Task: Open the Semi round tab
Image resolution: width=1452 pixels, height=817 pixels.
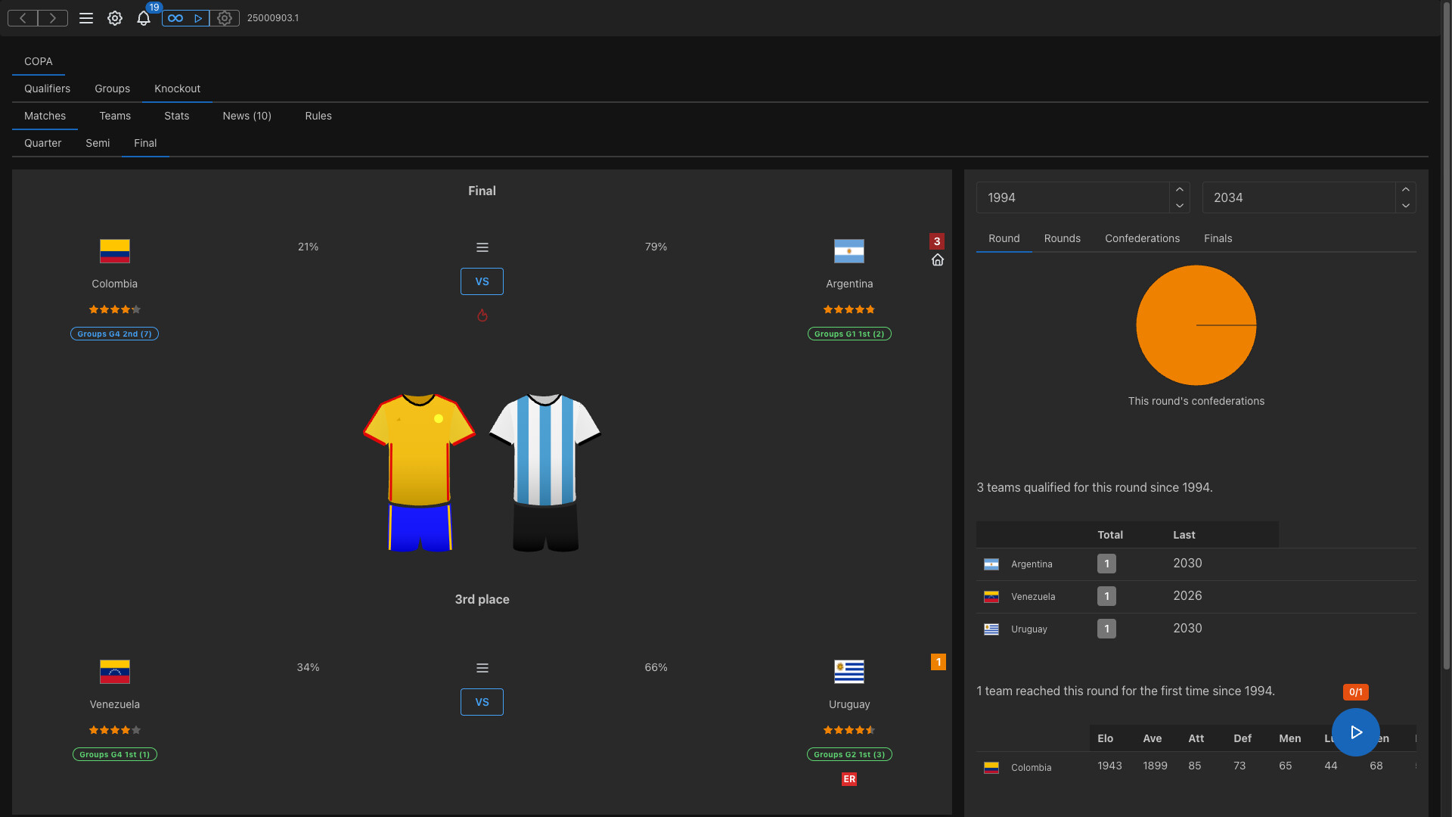Action: pos(98,143)
